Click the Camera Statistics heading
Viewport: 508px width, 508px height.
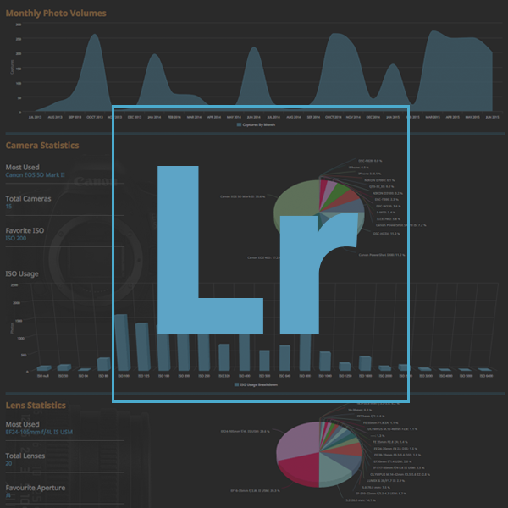tap(42, 146)
